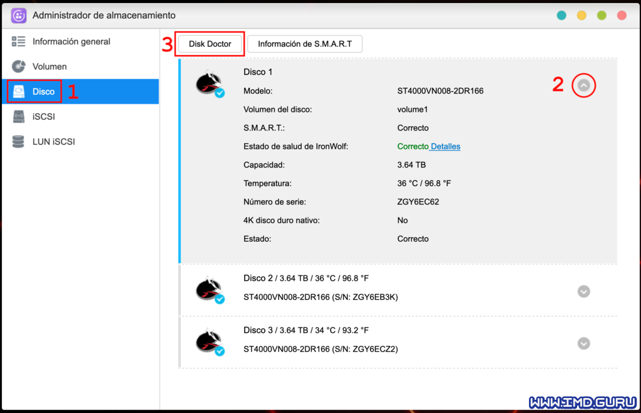Select Volumen in the sidebar menu

[x=49, y=67]
